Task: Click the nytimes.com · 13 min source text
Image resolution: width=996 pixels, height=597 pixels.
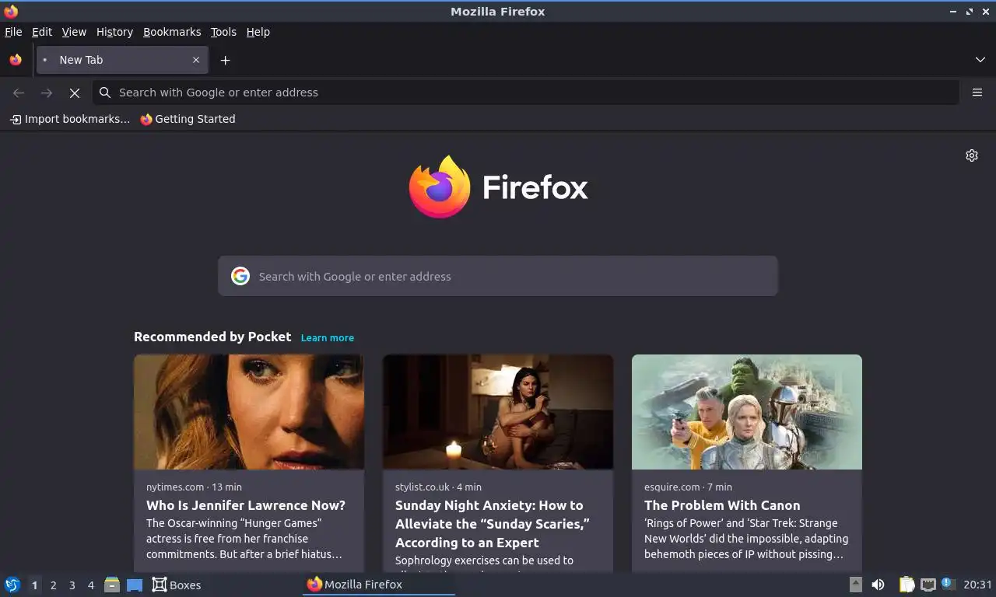Action: (x=194, y=487)
